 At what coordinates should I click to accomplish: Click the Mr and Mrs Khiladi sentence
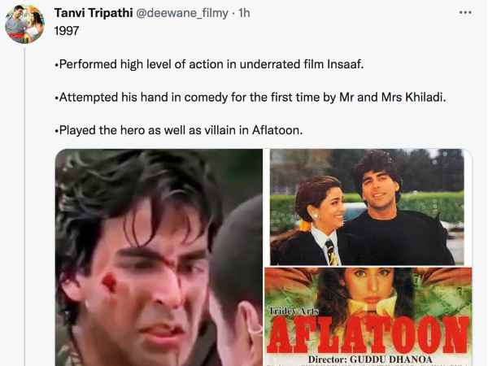click(251, 98)
